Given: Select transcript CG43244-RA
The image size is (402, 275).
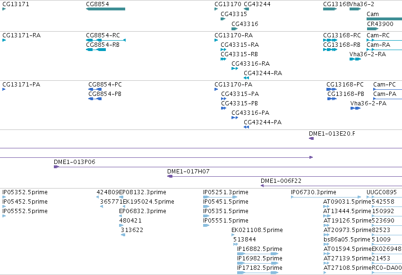Looking at the screenshot, I should (263, 73).
